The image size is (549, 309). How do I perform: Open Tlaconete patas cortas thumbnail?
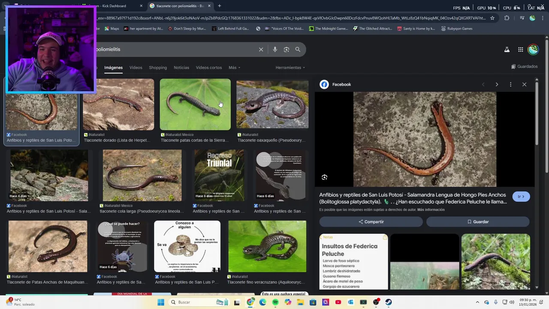[195, 104]
